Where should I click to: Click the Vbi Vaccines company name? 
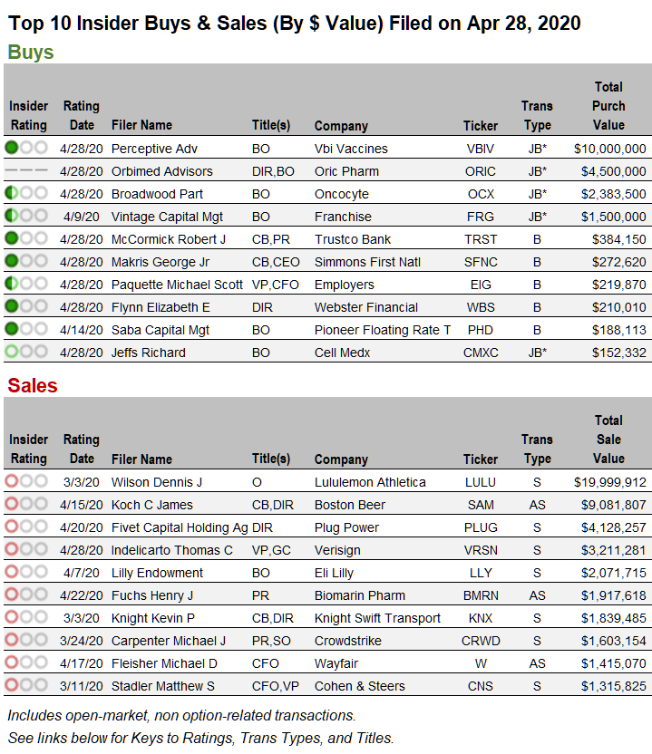pos(351,149)
